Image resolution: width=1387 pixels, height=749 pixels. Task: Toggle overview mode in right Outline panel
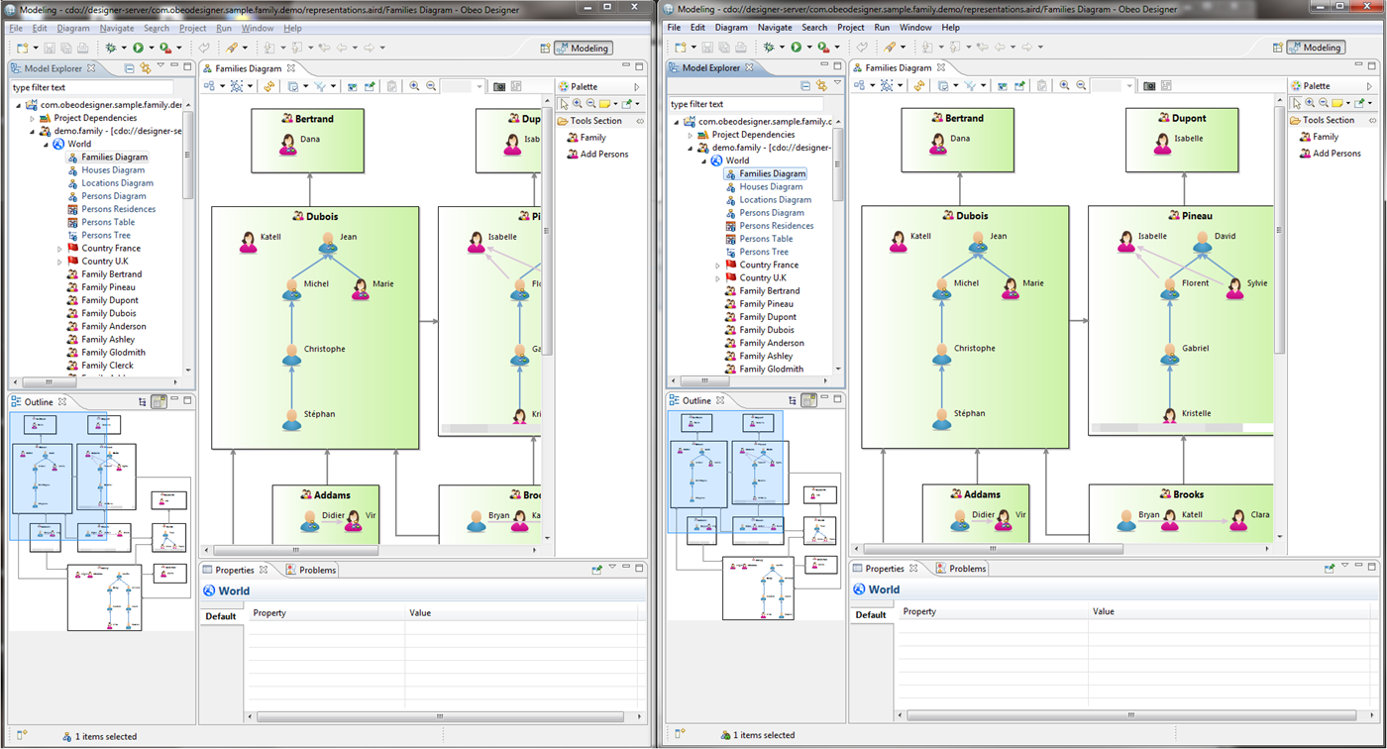click(x=808, y=400)
